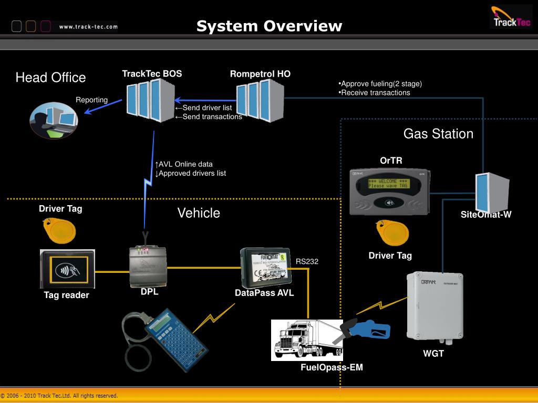Select the gas station yellow Driver Tag
Image resolution: width=538 pixels, height=403 pixels.
(x=392, y=232)
